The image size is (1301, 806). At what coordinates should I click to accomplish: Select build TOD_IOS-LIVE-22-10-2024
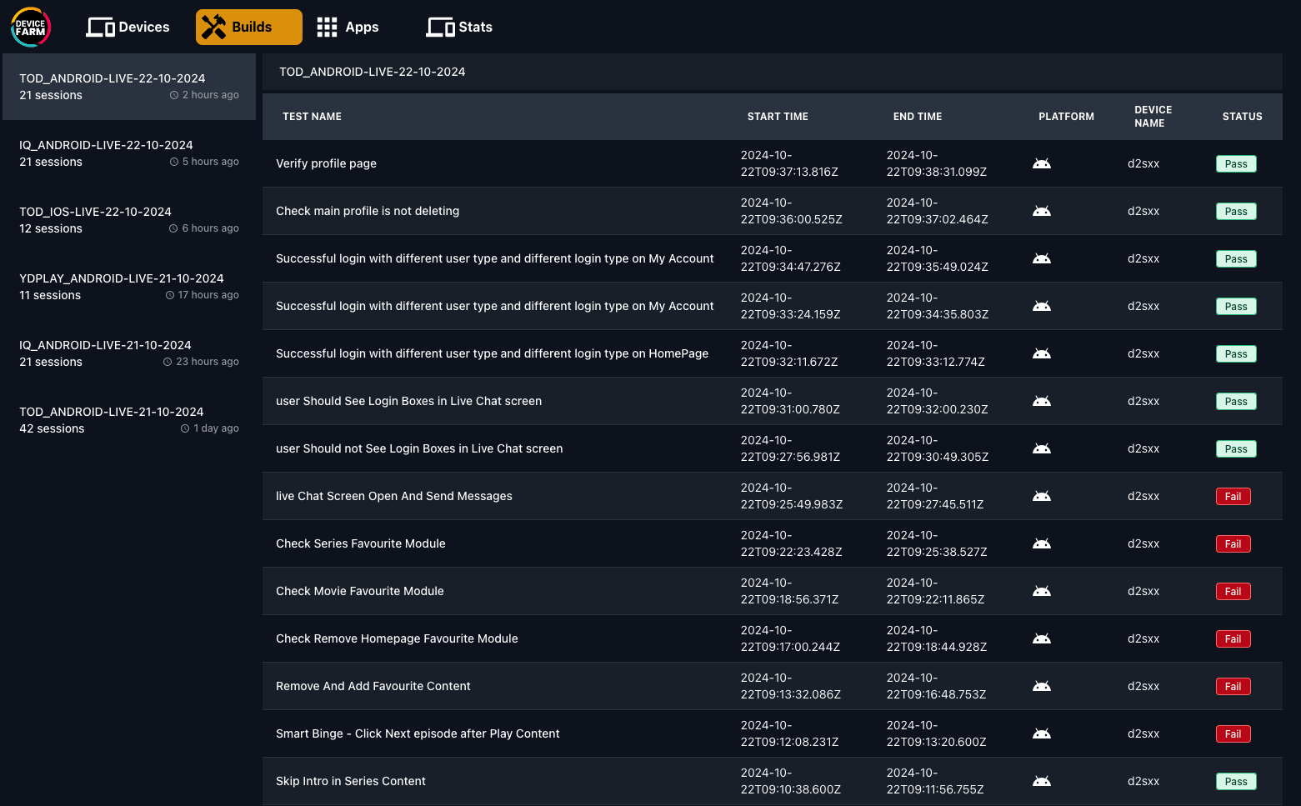[129, 220]
